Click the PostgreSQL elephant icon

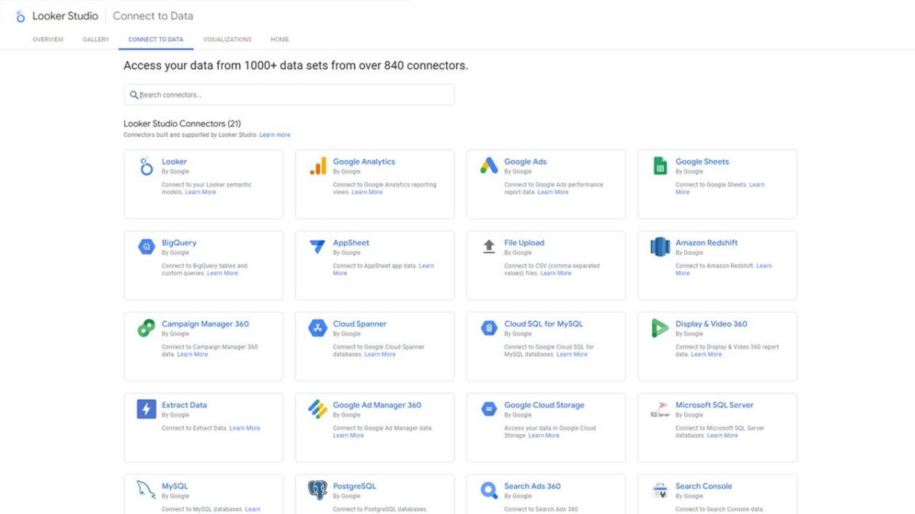(x=317, y=490)
